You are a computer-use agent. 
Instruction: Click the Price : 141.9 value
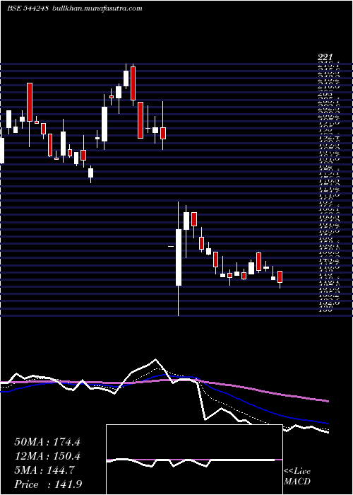click(48, 484)
